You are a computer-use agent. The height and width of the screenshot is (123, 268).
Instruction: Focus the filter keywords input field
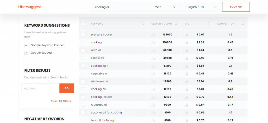(41, 88)
